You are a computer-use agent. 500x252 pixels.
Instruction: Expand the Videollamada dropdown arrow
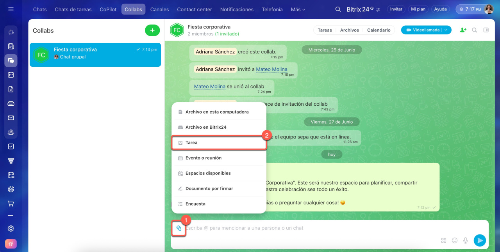click(x=446, y=30)
